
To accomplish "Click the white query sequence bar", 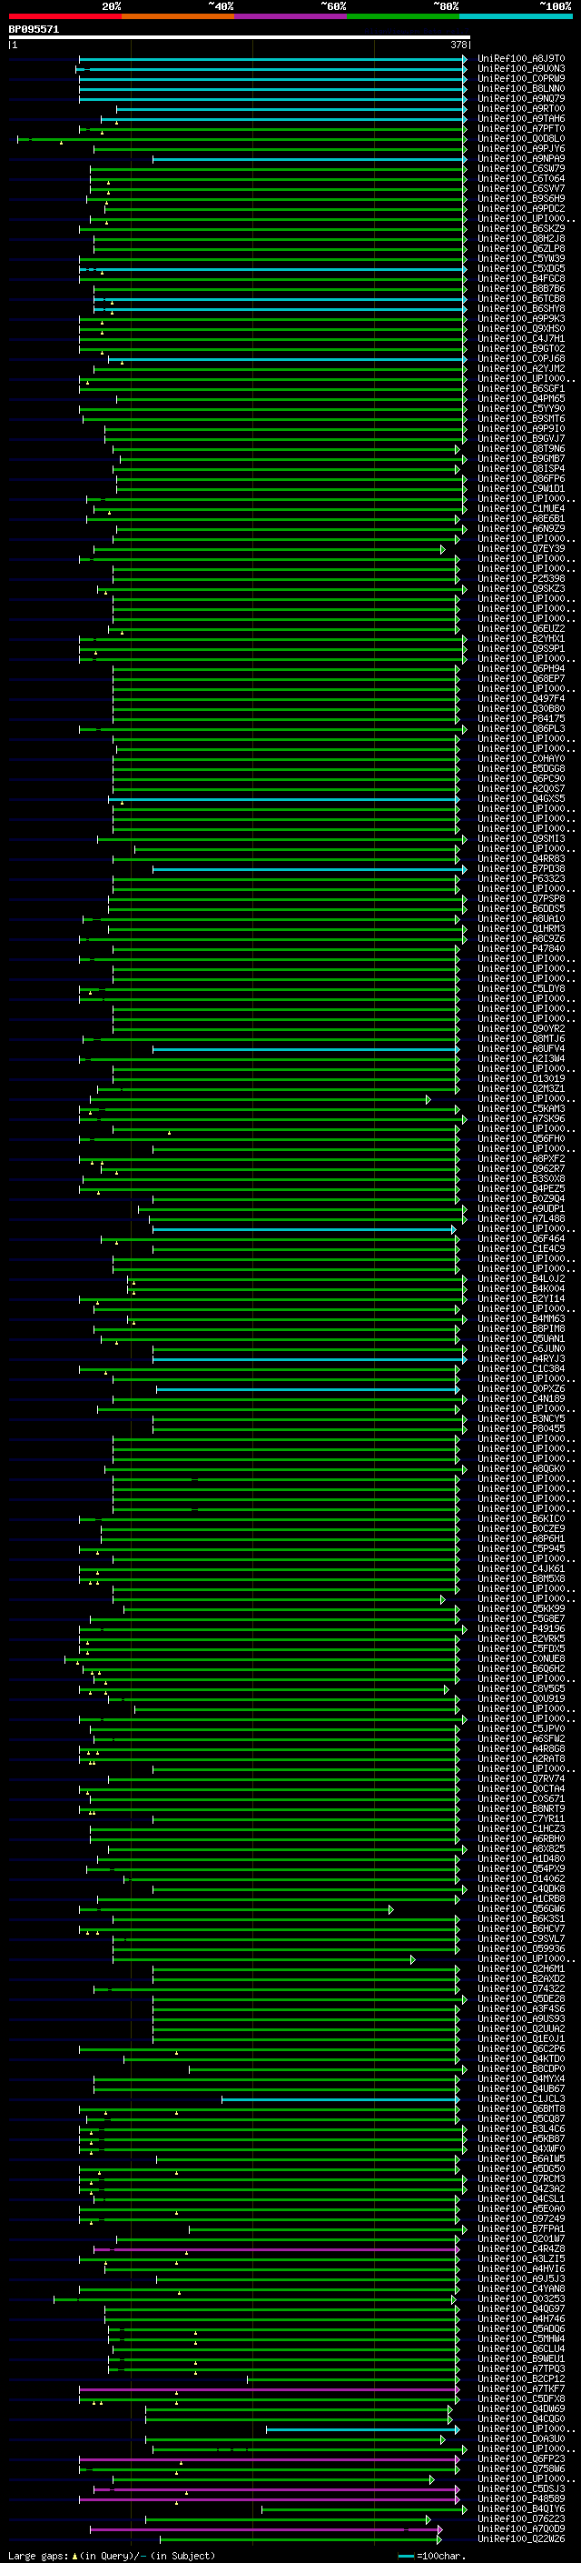I will [240, 36].
